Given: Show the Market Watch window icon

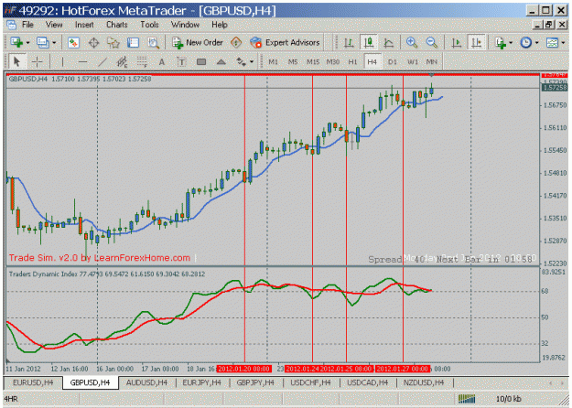Looking at the screenshot, I should tap(73, 43).
